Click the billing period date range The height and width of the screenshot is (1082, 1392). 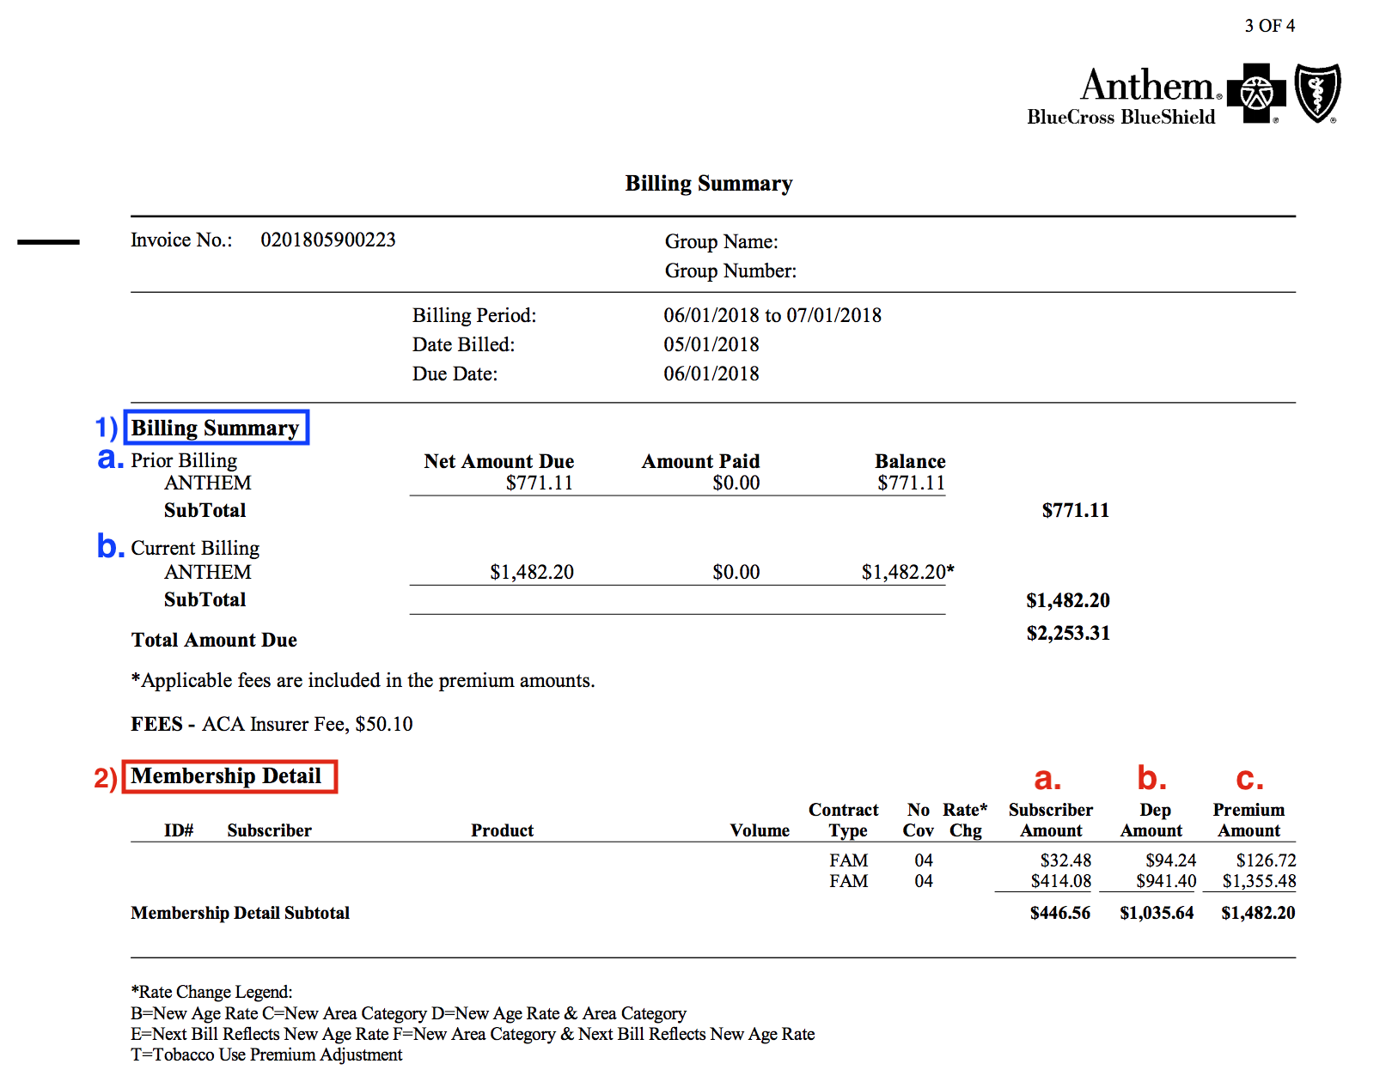click(x=772, y=315)
